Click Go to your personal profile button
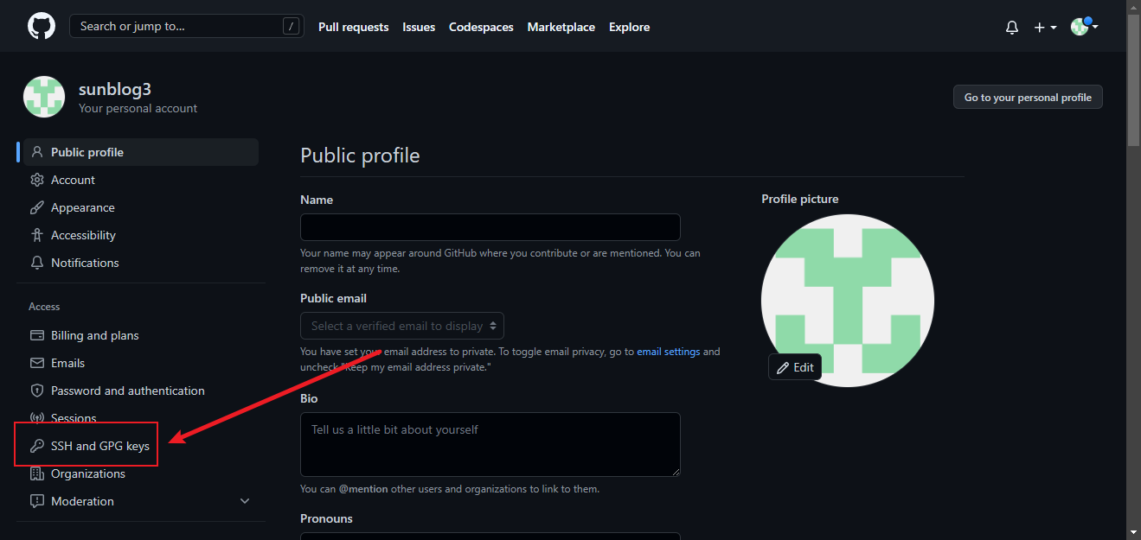The height and width of the screenshot is (540, 1141). coord(1028,98)
